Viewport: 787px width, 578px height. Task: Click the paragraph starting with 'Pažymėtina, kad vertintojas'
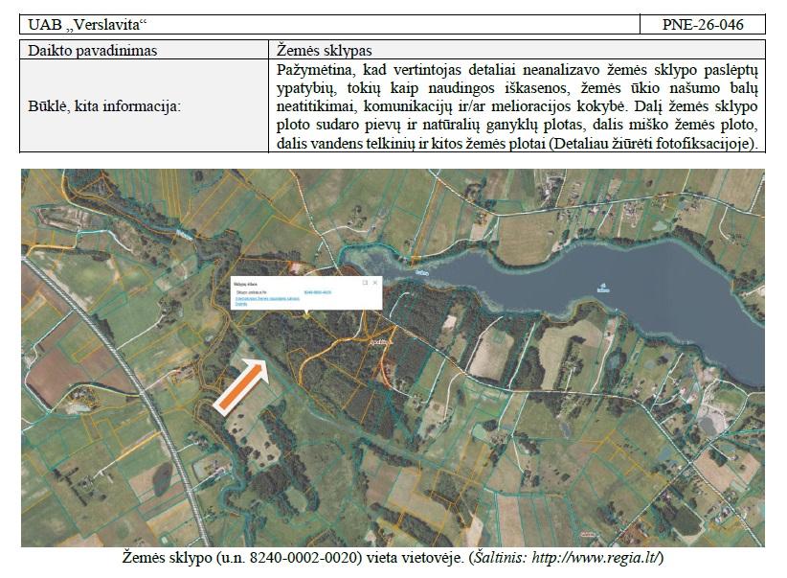click(x=517, y=106)
